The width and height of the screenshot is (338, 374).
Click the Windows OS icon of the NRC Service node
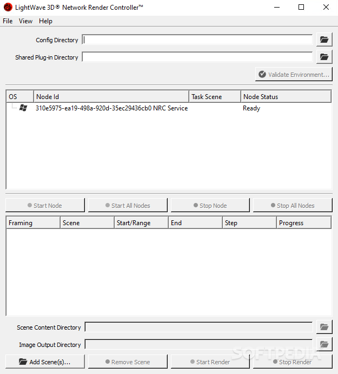tap(23, 108)
